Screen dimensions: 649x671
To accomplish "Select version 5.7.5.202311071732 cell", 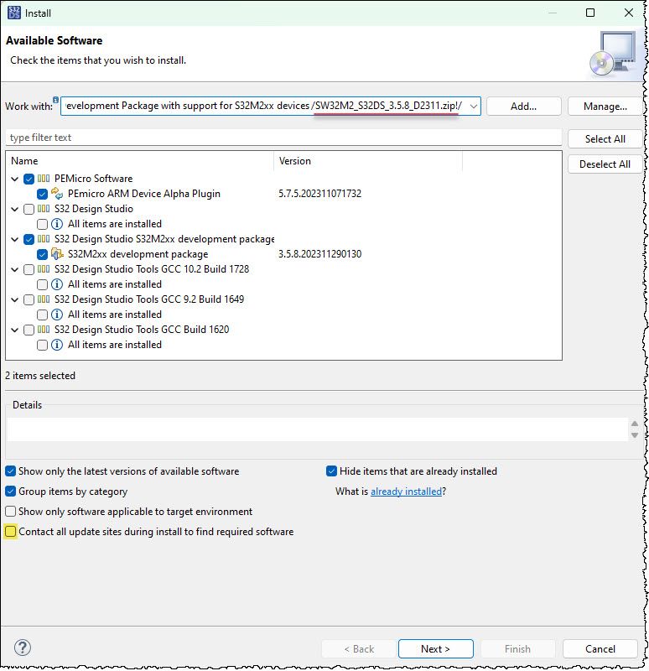I will click(320, 194).
